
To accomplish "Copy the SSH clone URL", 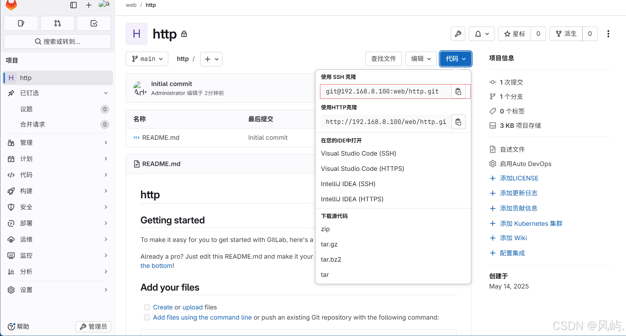I will (458, 91).
